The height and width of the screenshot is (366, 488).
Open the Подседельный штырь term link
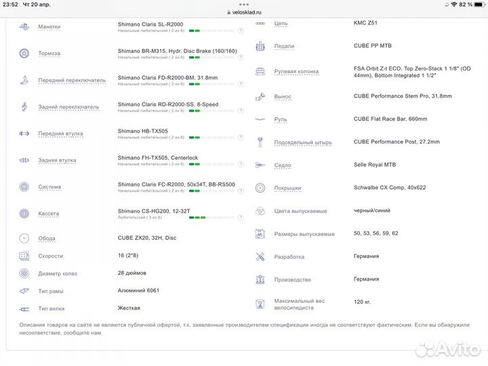[303, 142]
